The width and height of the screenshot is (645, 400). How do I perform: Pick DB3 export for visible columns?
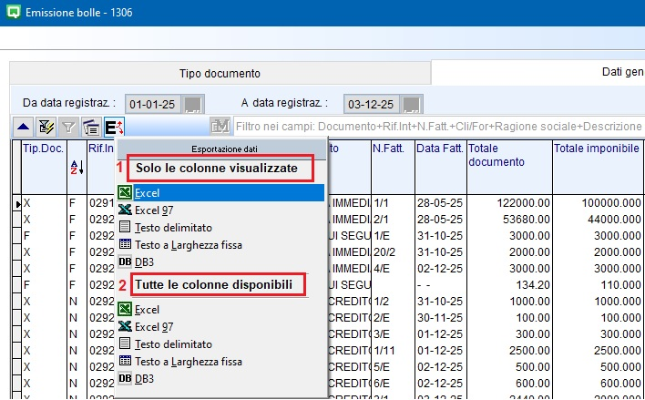pyautogui.click(x=145, y=262)
